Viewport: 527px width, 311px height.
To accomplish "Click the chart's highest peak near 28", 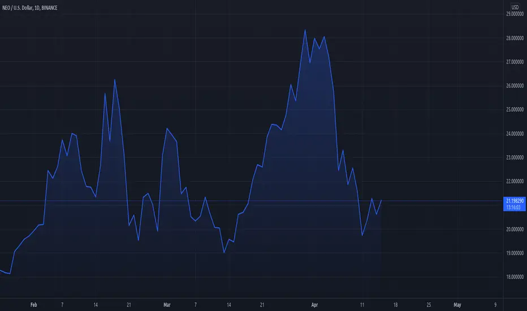I will (x=305, y=31).
